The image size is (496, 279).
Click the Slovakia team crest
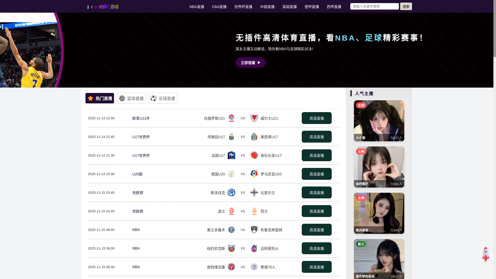pyautogui.click(x=231, y=192)
